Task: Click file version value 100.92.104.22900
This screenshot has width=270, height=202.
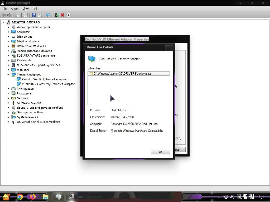Action: 122,117
